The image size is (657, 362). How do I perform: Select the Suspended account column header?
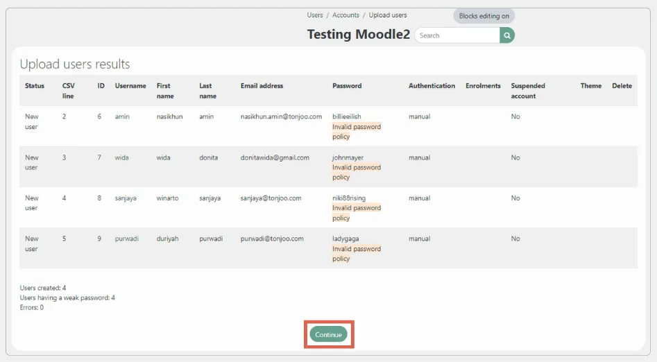pos(528,91)
